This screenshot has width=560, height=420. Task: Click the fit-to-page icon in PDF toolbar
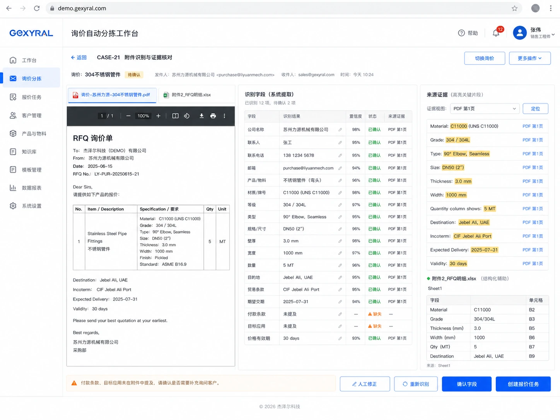point(175,116)
